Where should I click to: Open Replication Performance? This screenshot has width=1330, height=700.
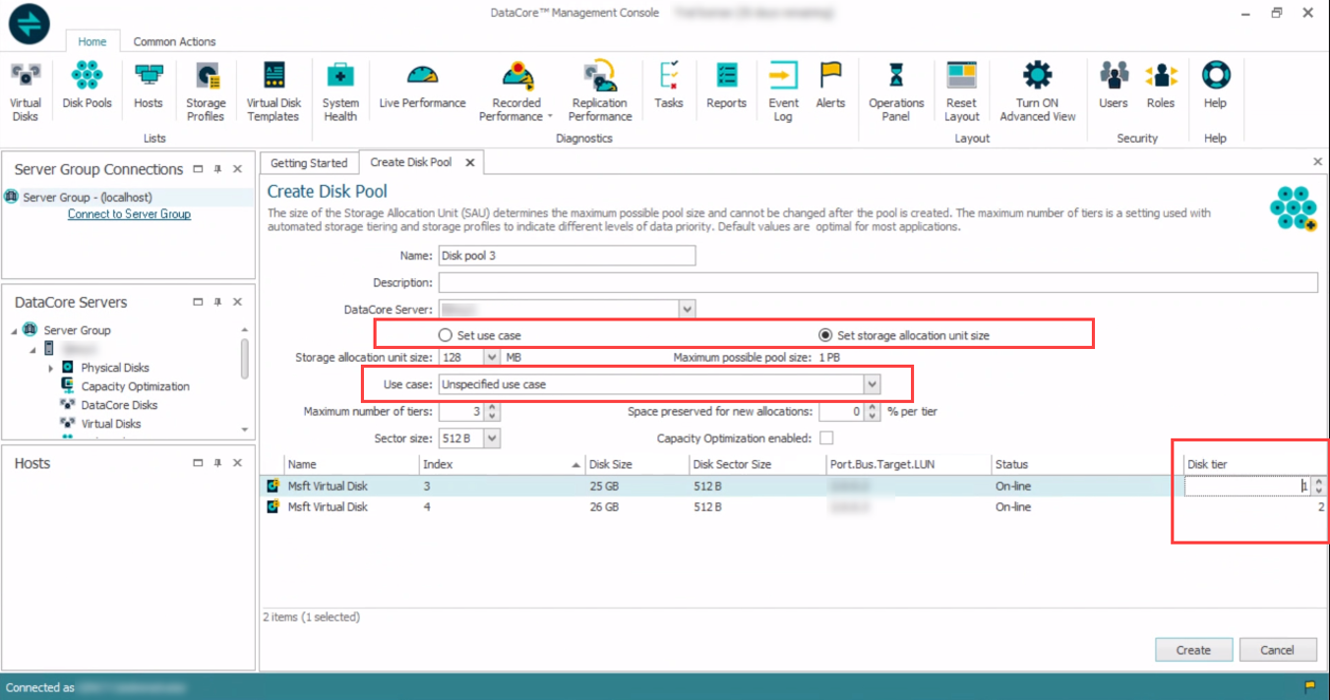tap(599, 90)
